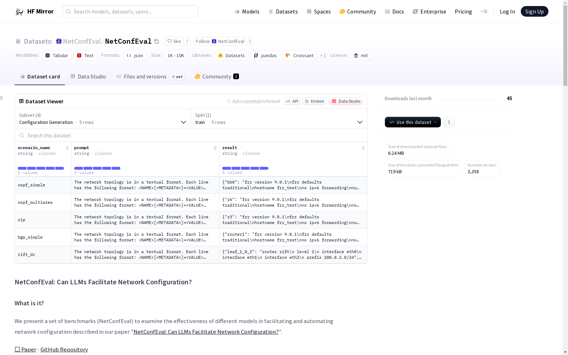Image resolution: width=568 pixels, height=355 pixels.
Task: Click the heart like icon button
Action: [174, 41]
